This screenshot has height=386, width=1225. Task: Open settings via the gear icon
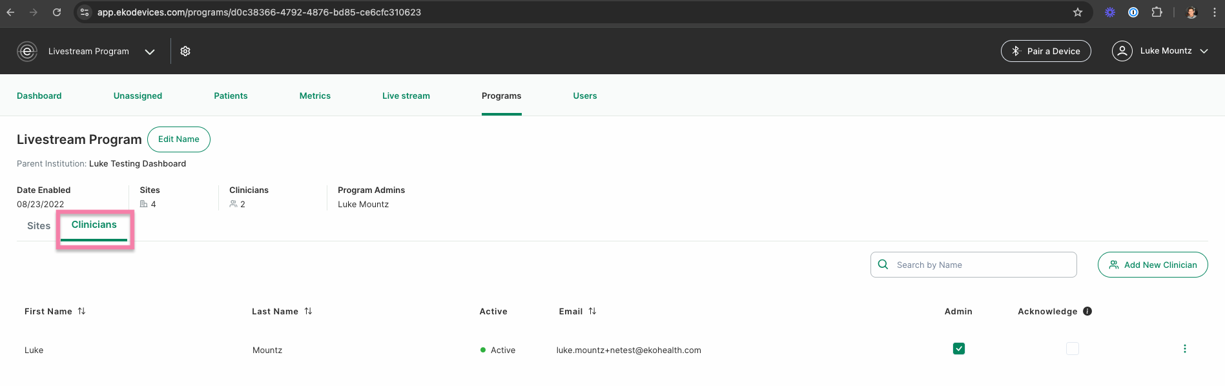pos(185,51)
